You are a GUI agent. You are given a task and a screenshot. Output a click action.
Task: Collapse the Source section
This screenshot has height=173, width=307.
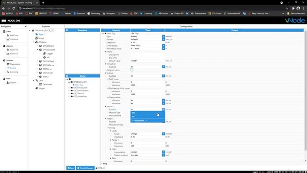tap(106, 107)
